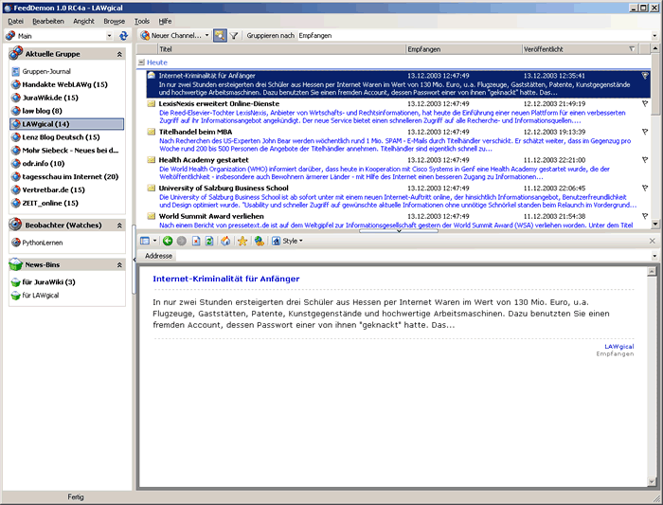Collapse the Aktuelle Gruppe panel
This screenshot has width=663, height=505.
coord(119,55)
